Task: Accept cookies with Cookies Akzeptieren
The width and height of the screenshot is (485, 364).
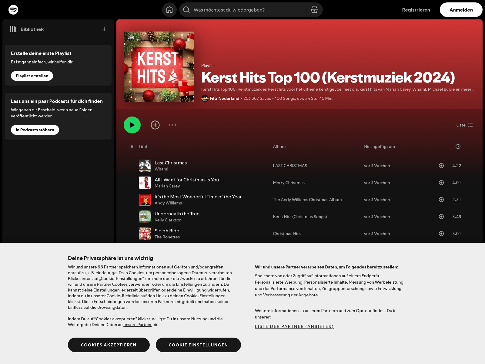Action: click(x=109, y=345)
